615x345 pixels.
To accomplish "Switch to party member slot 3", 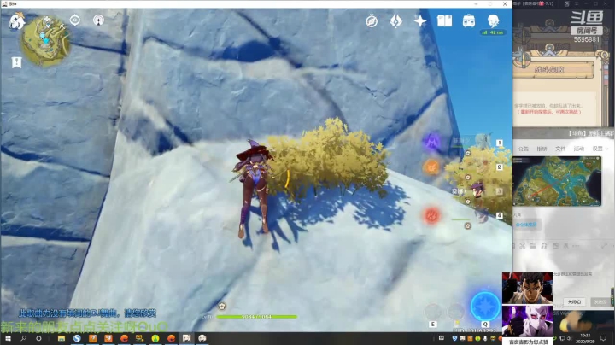I will pos(500,191).
